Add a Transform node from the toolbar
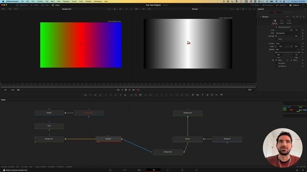Image resolution: width=307 pixels, height=172 pixels. [151, 95]
